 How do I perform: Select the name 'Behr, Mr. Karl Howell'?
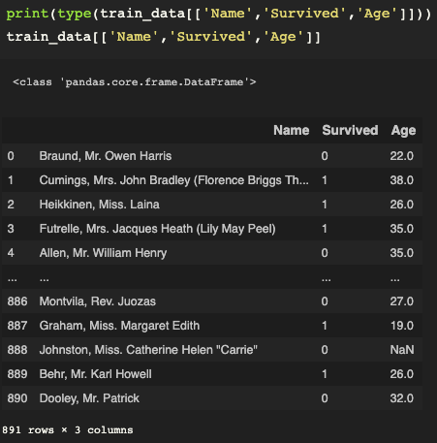pos(95,374)
